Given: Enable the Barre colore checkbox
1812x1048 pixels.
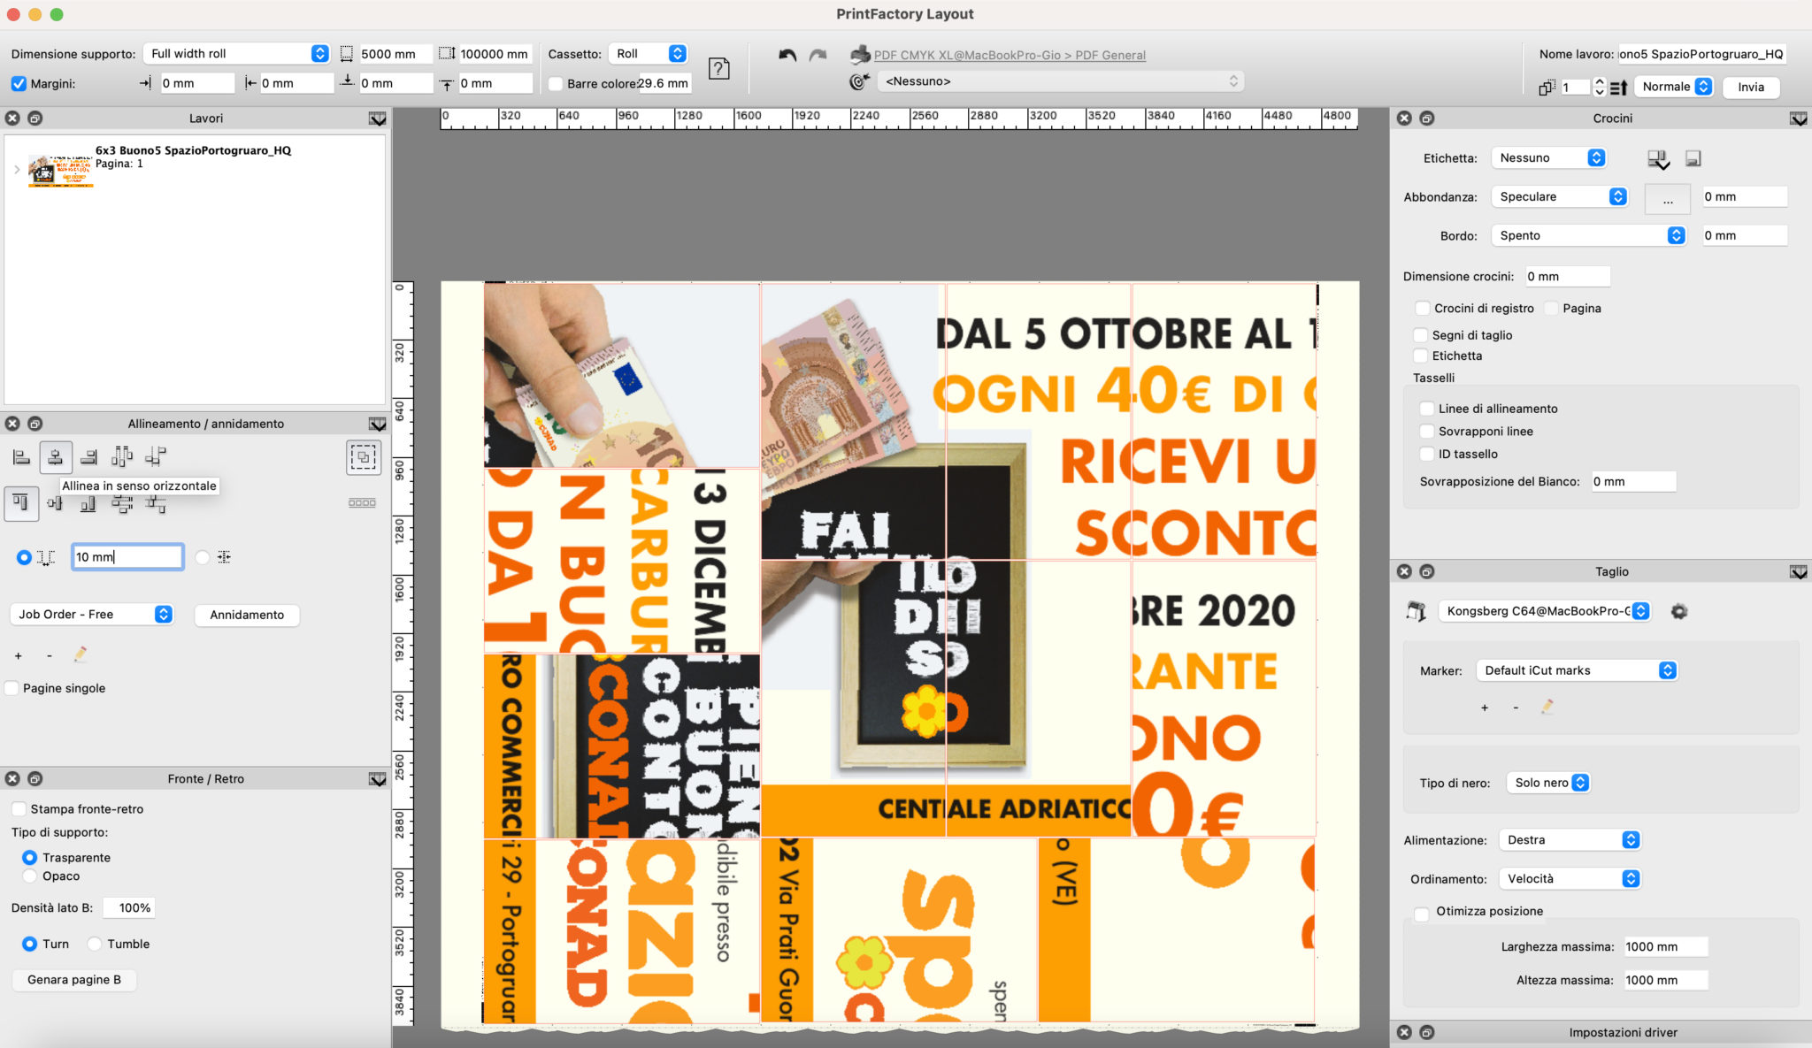Looking at the screenshot, I should tap(556, 84).
